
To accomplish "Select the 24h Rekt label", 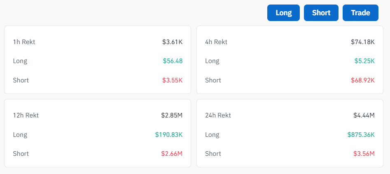I will 218,115.
